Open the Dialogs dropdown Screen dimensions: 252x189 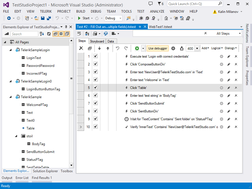pyautogui.click(x=230, y=48)
